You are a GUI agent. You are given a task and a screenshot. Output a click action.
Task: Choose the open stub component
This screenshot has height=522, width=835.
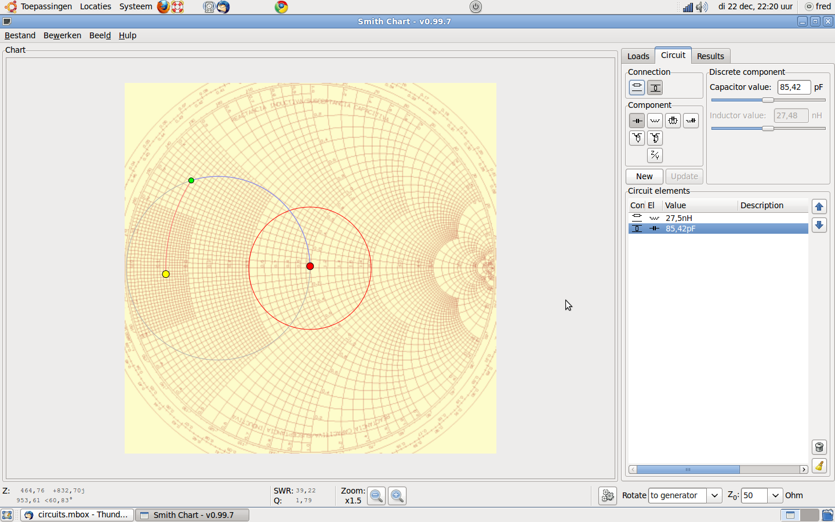coord(637,138)
